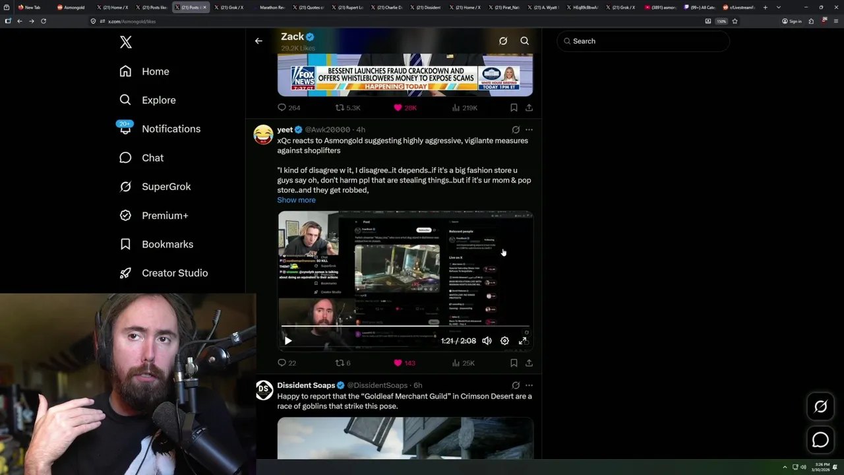Unlike yeet's post with 143 likes
The image size is (844, 475).
(x=404, y=363)
